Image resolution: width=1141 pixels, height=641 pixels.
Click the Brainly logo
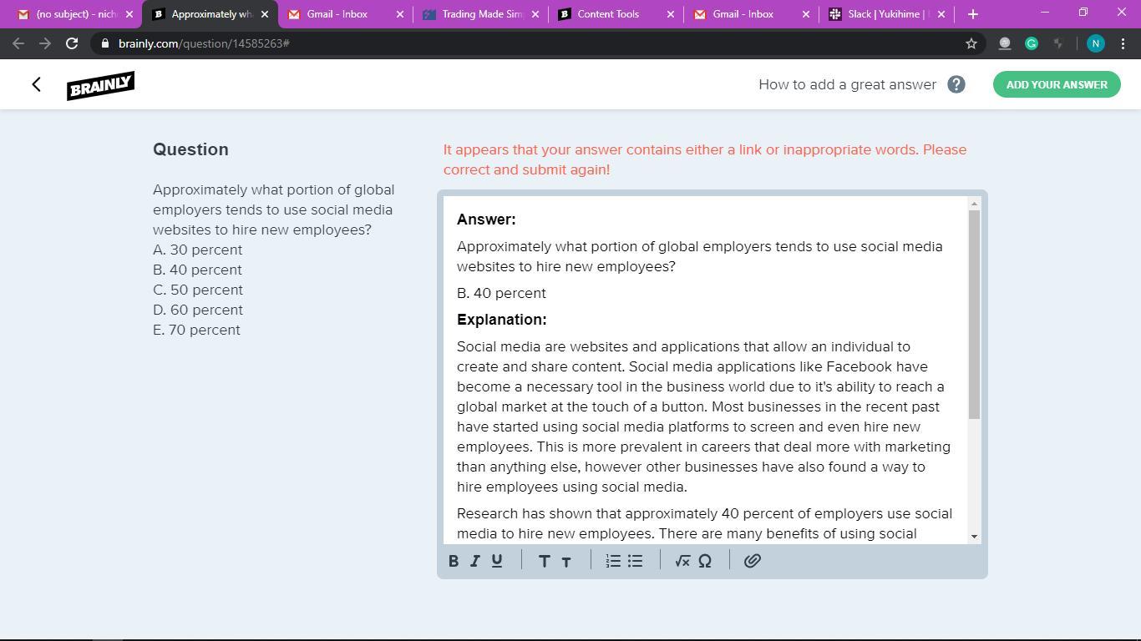click(100, 85)
